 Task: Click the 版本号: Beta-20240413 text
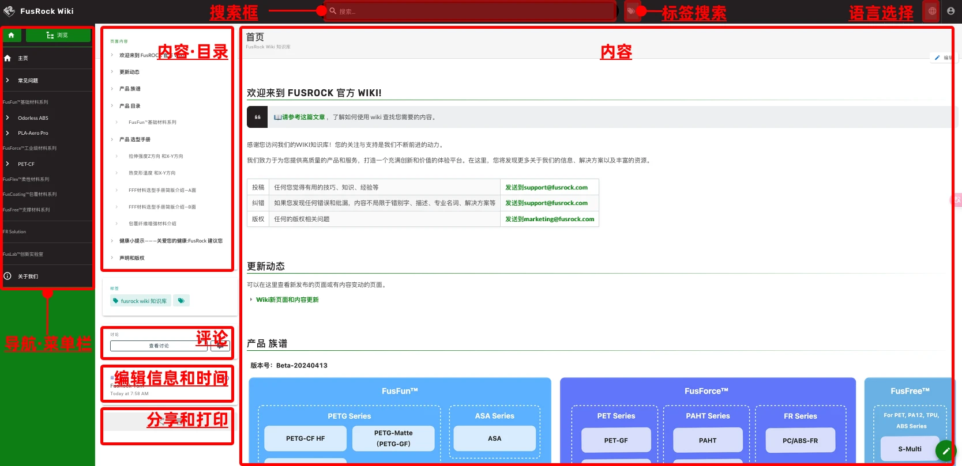(289, 365)
